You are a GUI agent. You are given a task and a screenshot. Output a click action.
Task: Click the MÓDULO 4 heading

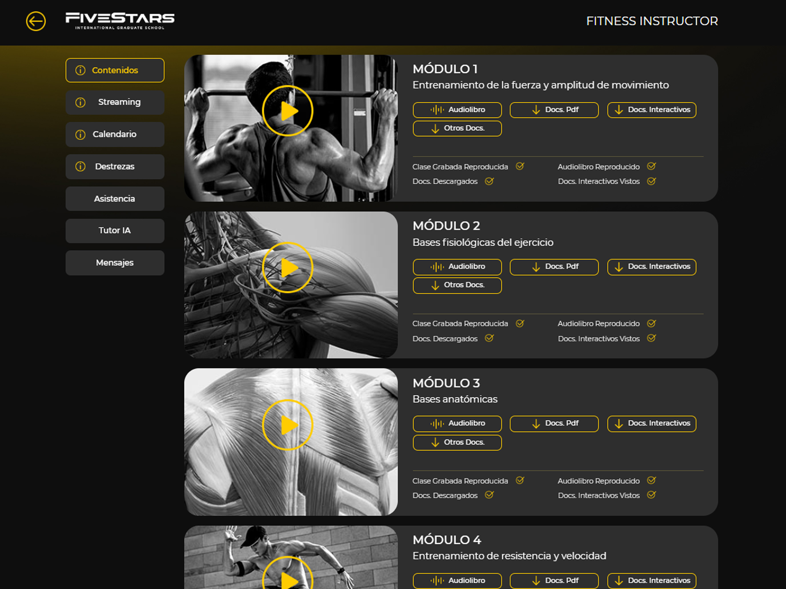(447, 540)
